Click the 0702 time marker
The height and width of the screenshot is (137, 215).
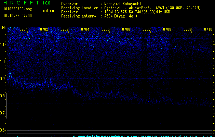tap(44, 29)
